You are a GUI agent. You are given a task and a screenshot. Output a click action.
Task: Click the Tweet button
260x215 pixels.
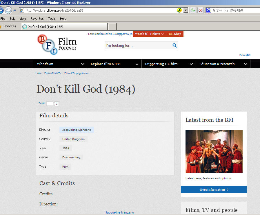[x=41, y=103]
